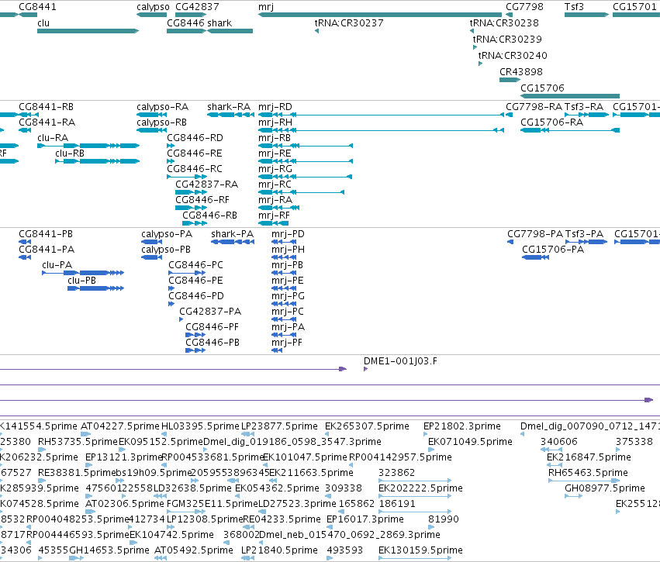The width and height of the screenshot is (660, 562).
Task: Click the clu gene label
Action: 43,23
